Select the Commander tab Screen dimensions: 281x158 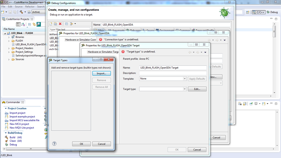click(13, 102)
